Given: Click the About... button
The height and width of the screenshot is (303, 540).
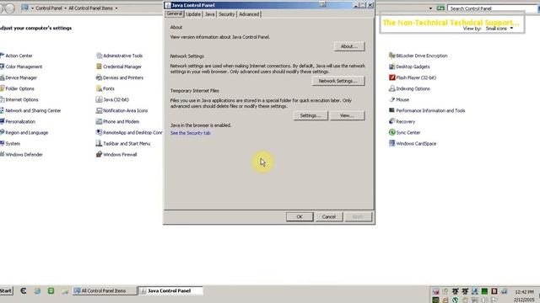Looking at the screenshot, I should 349,46.
